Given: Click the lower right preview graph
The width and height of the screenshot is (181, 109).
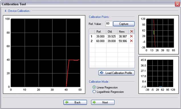Looking at the screenshot, I should point(160,73).
